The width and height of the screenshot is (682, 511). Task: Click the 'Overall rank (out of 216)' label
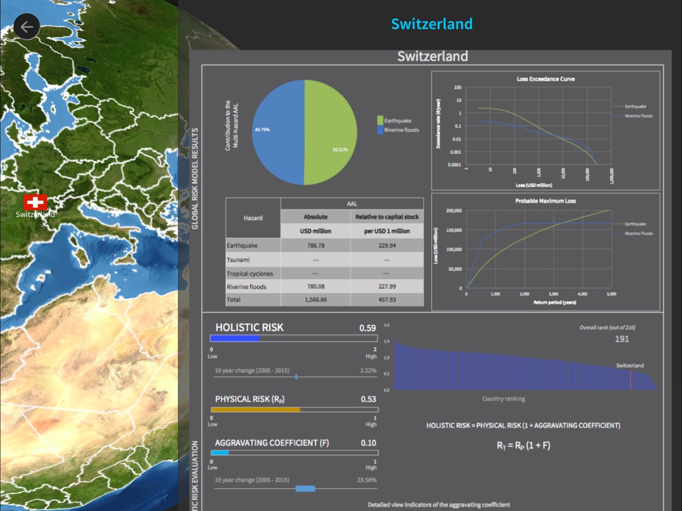tap(607, 328)
